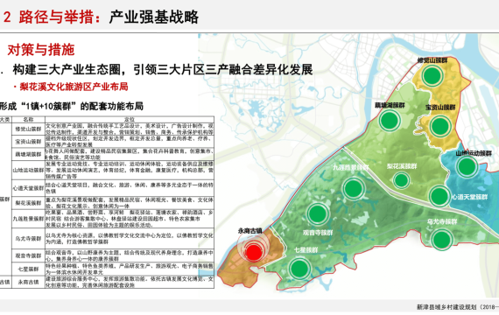Screen dimensions: 499x315
Task: Click the 宝资山簇群 green marker
Action: coord(439,126)
